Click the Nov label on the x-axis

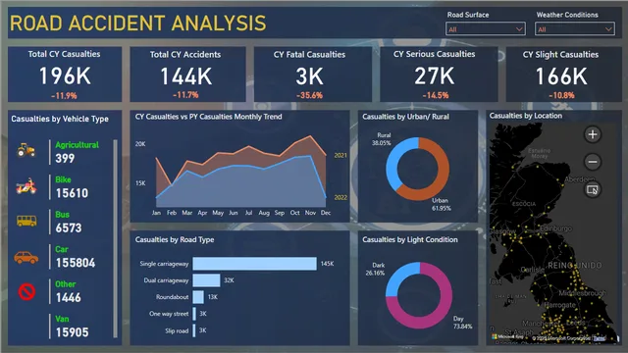[x=310, y=213]
